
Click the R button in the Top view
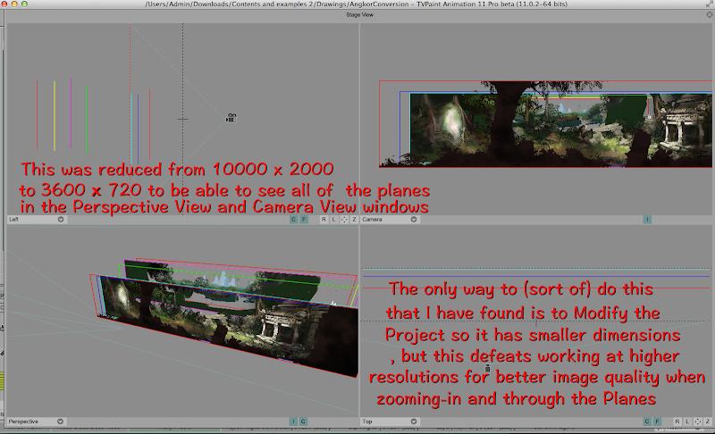(x=677, y=421)
